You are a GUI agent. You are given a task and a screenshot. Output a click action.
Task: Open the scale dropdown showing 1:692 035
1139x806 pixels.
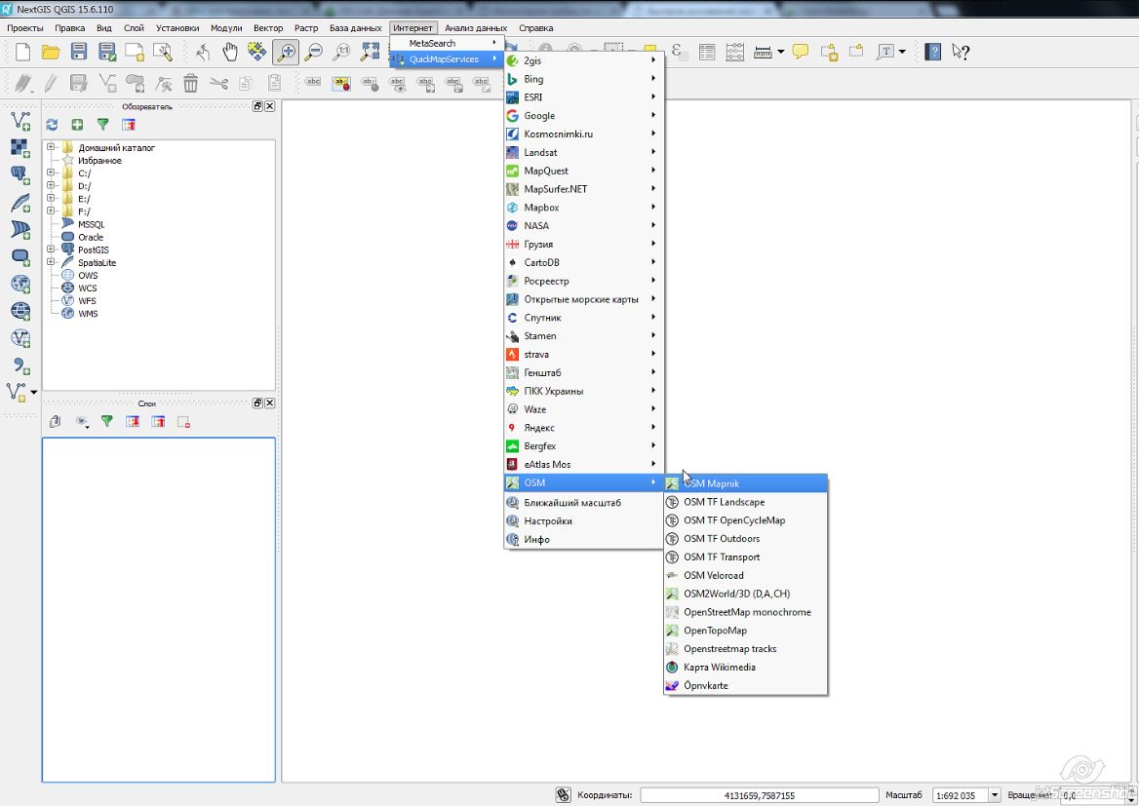coord(993,794)
